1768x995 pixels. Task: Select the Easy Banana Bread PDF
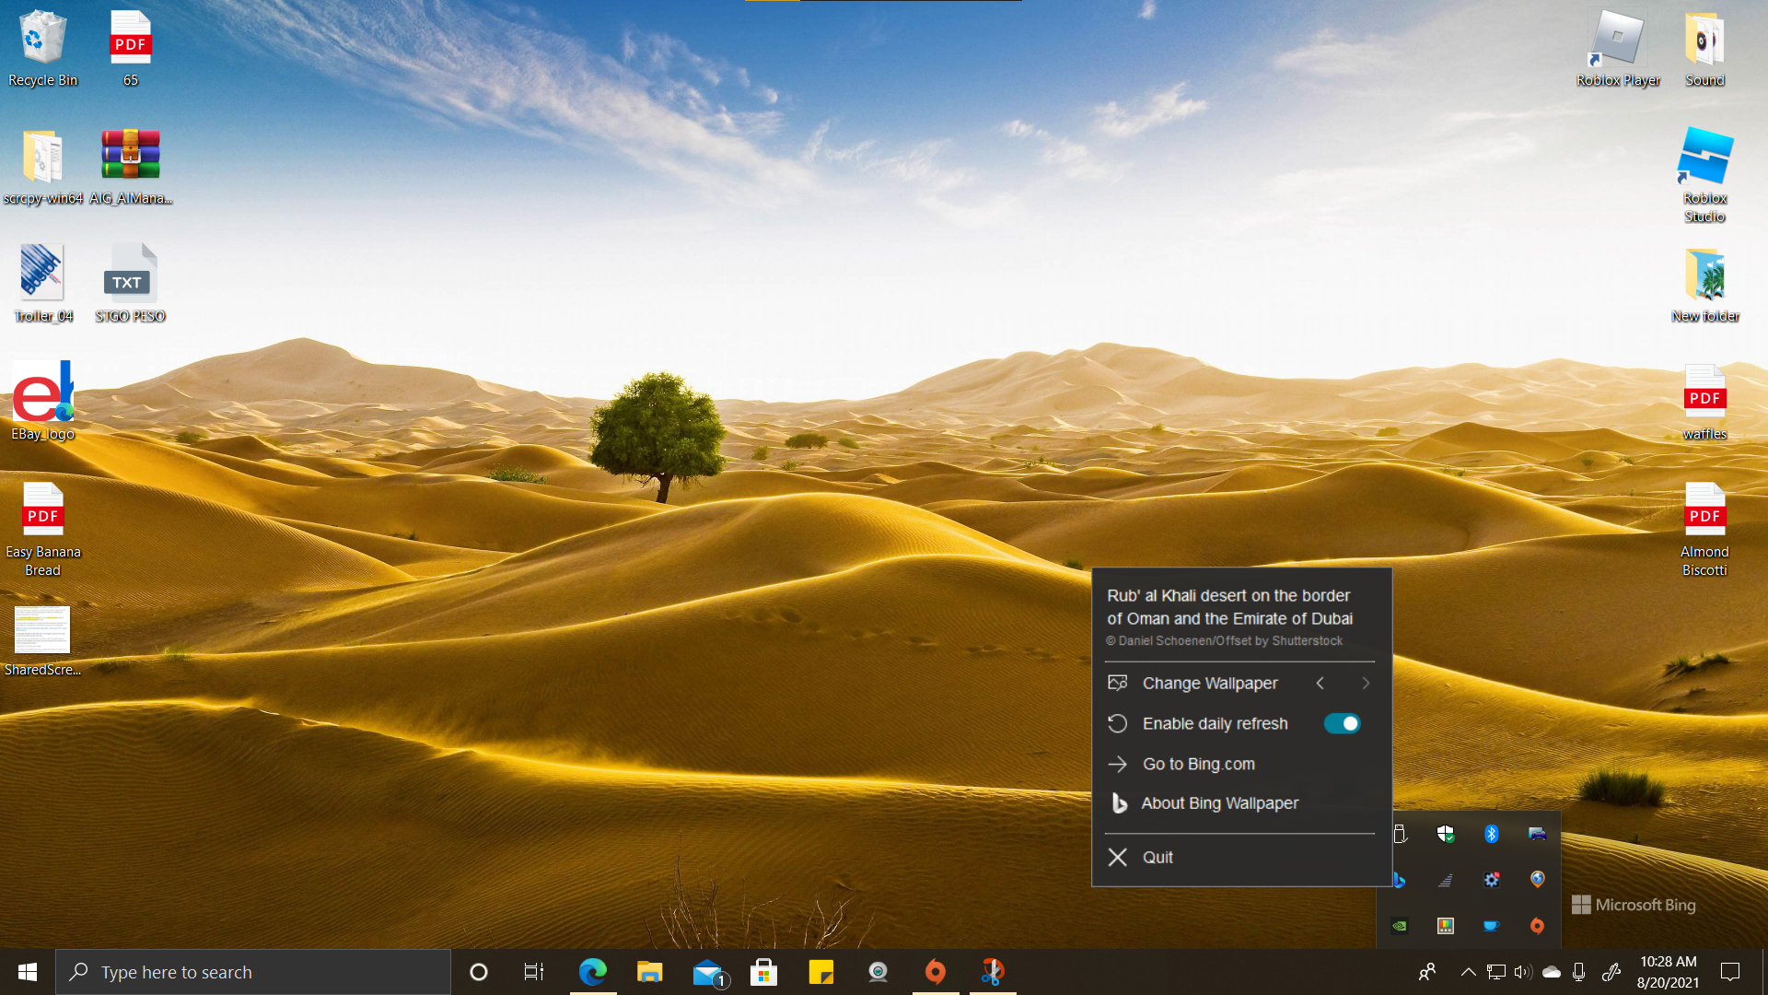[x=42, y=530]
